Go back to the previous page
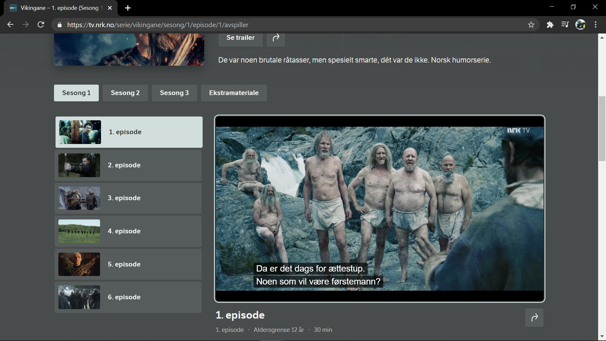The height and width of the screenshot is (341, 606). coord(10,25)
